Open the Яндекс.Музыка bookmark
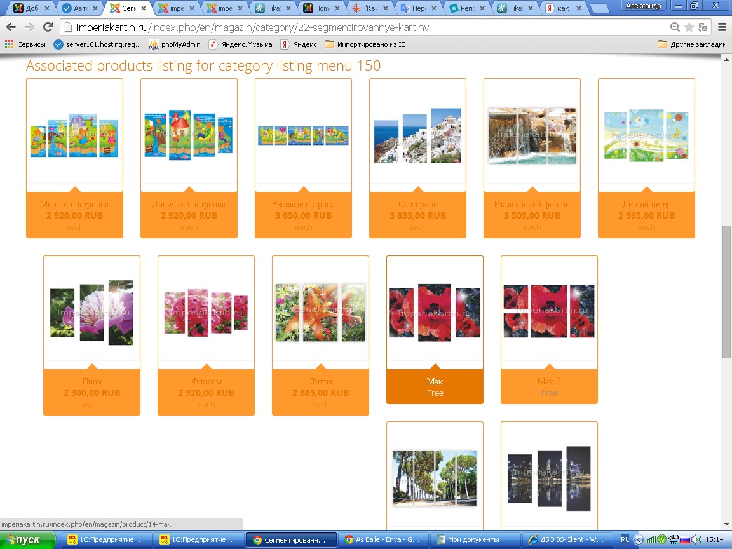This screenshot has width=732, height=549. coord(240,44)
